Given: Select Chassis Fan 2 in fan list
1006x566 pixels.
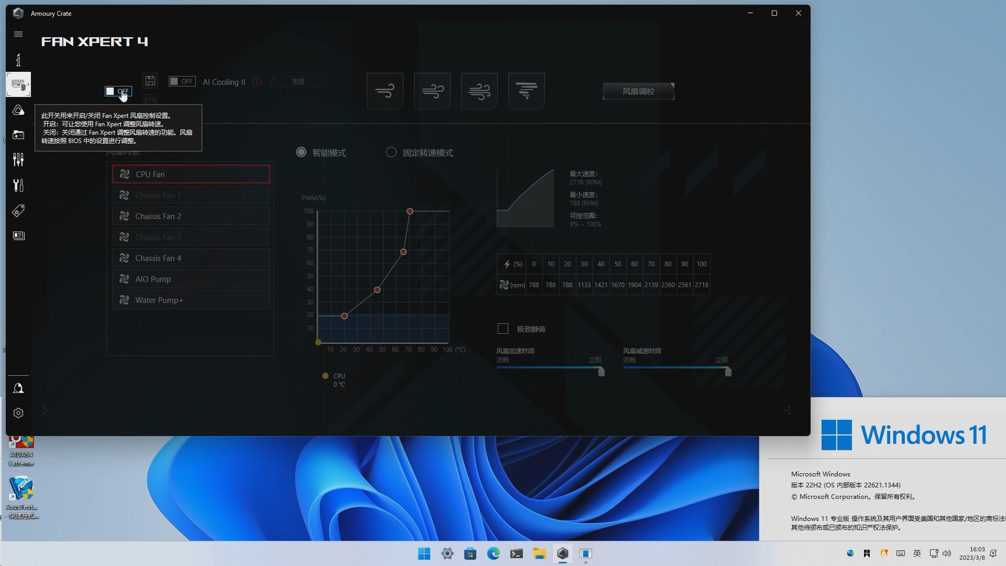Looking at the screenshot, I should pos(191,216).
